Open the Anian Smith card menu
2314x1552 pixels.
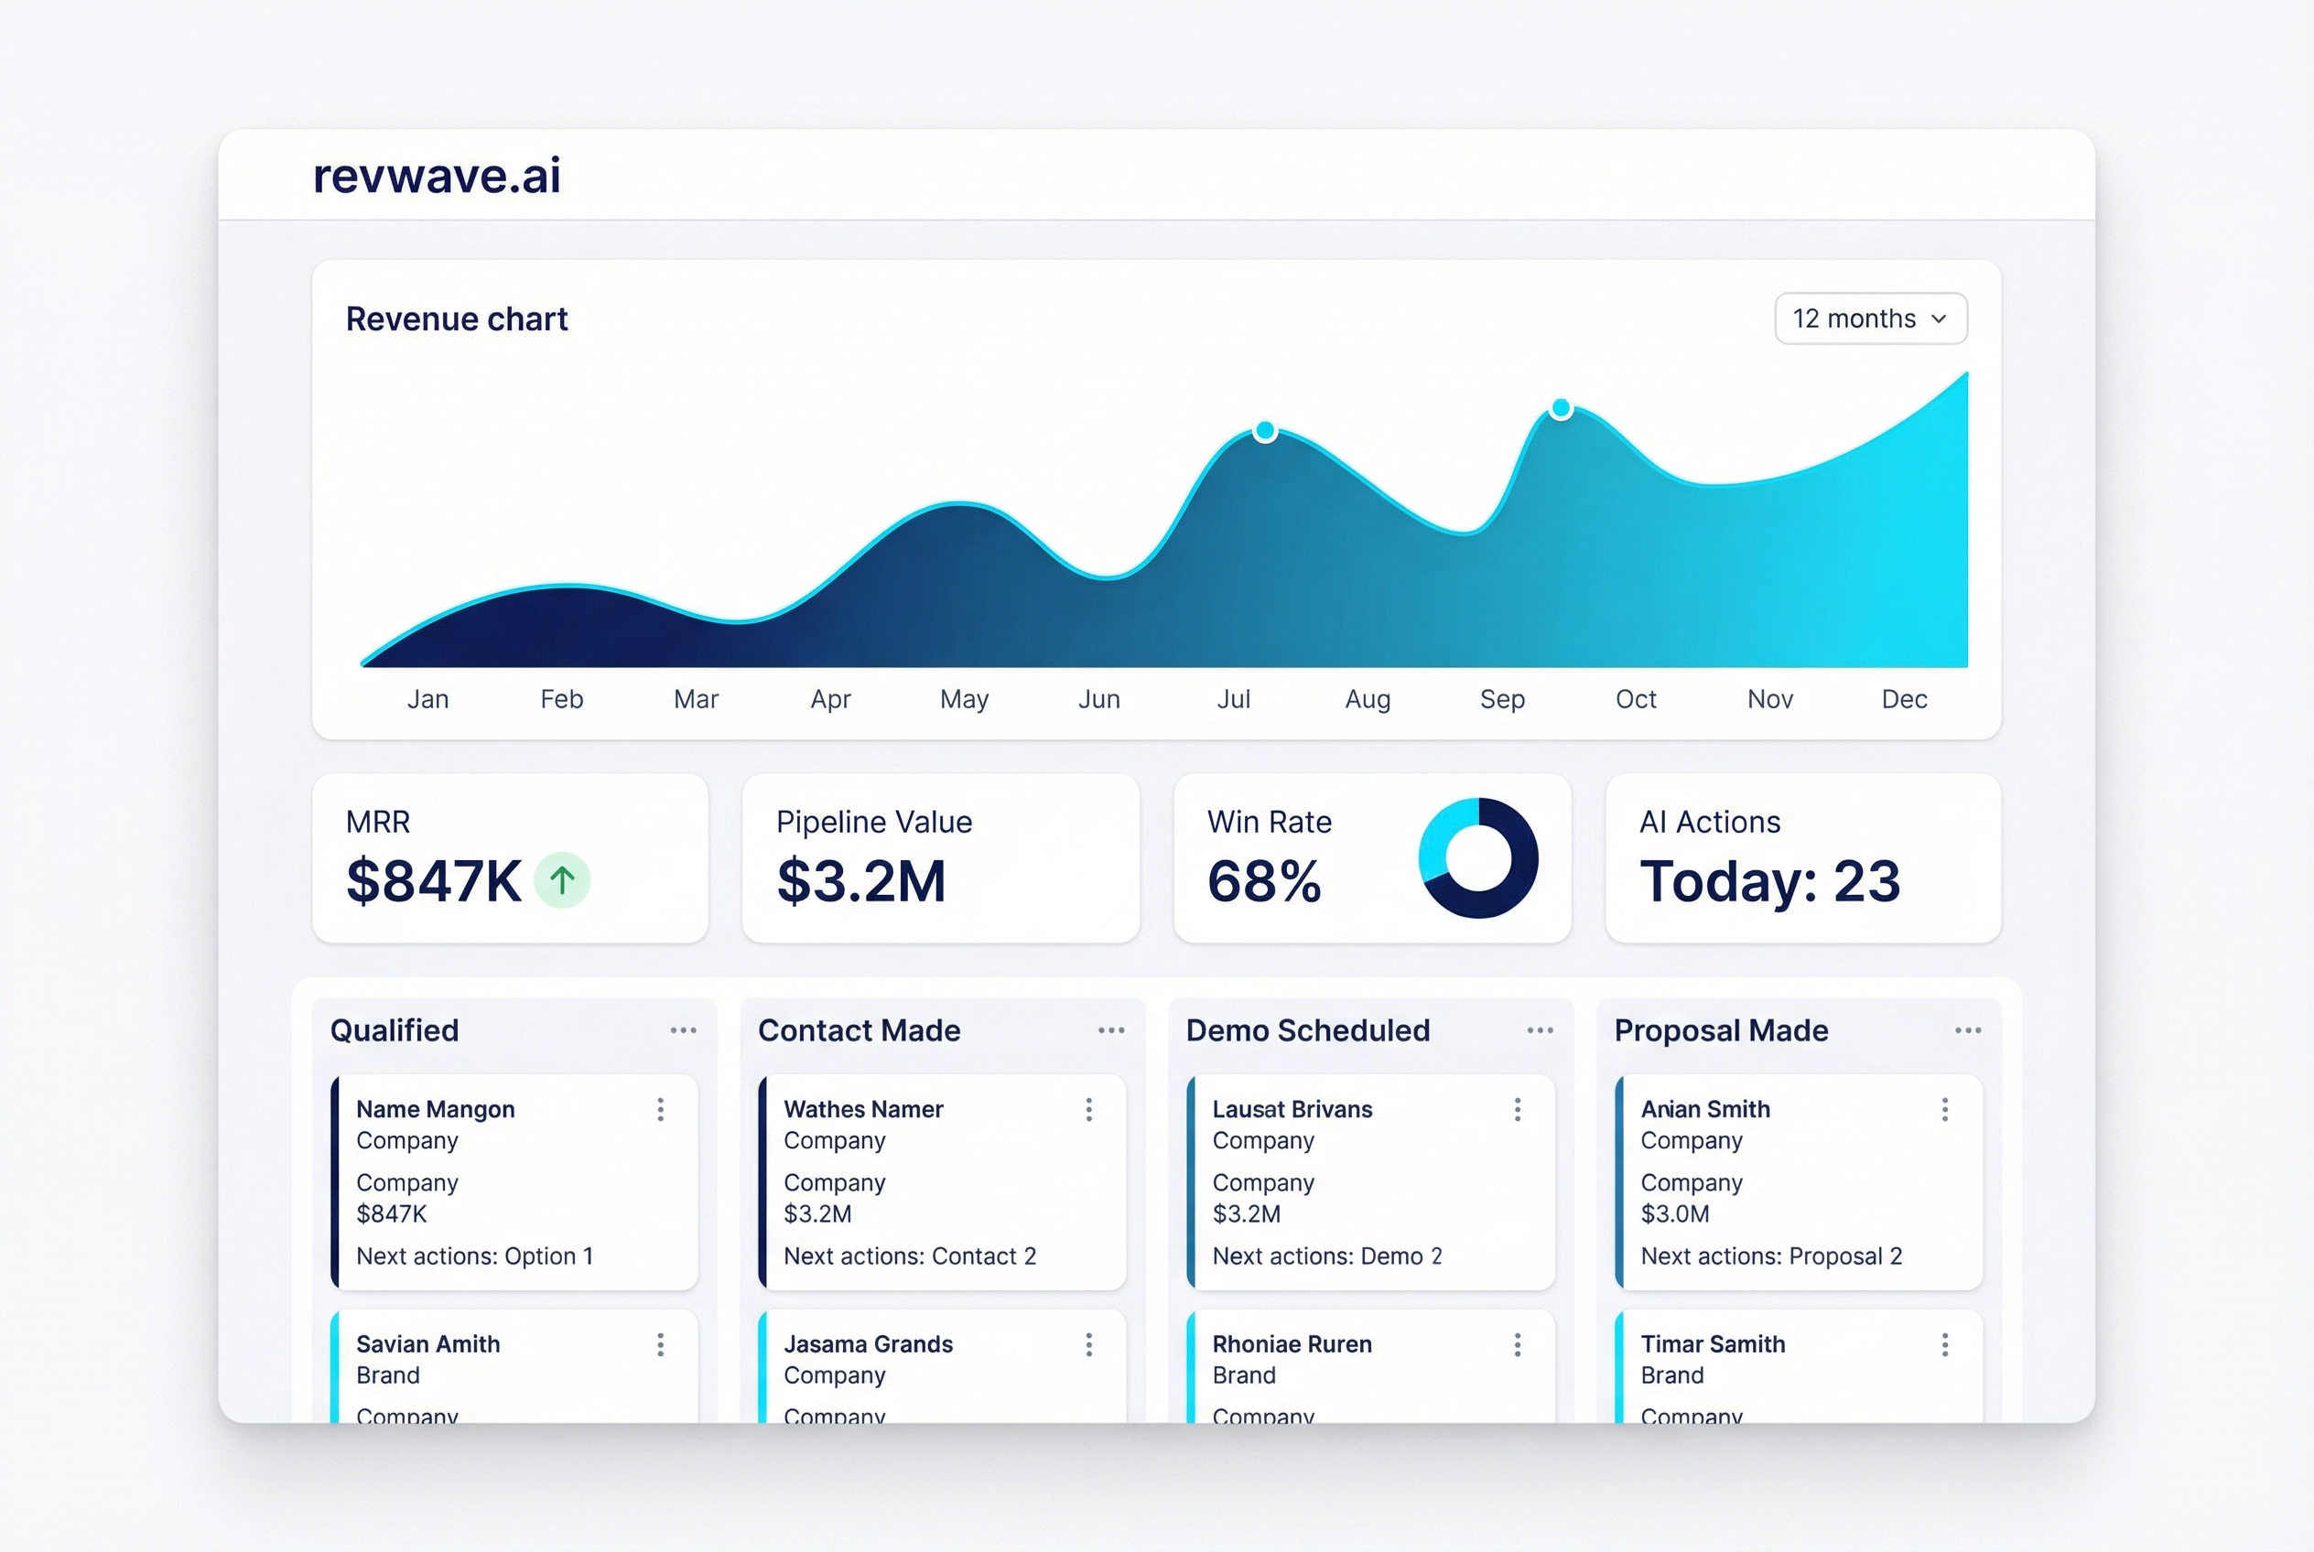(x=1946, y=1110)
